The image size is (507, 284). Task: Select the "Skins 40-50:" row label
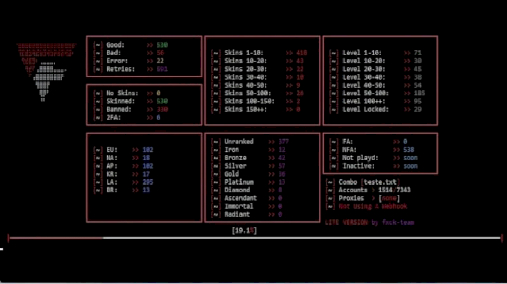pyautogui.click(x=246, y=85)
